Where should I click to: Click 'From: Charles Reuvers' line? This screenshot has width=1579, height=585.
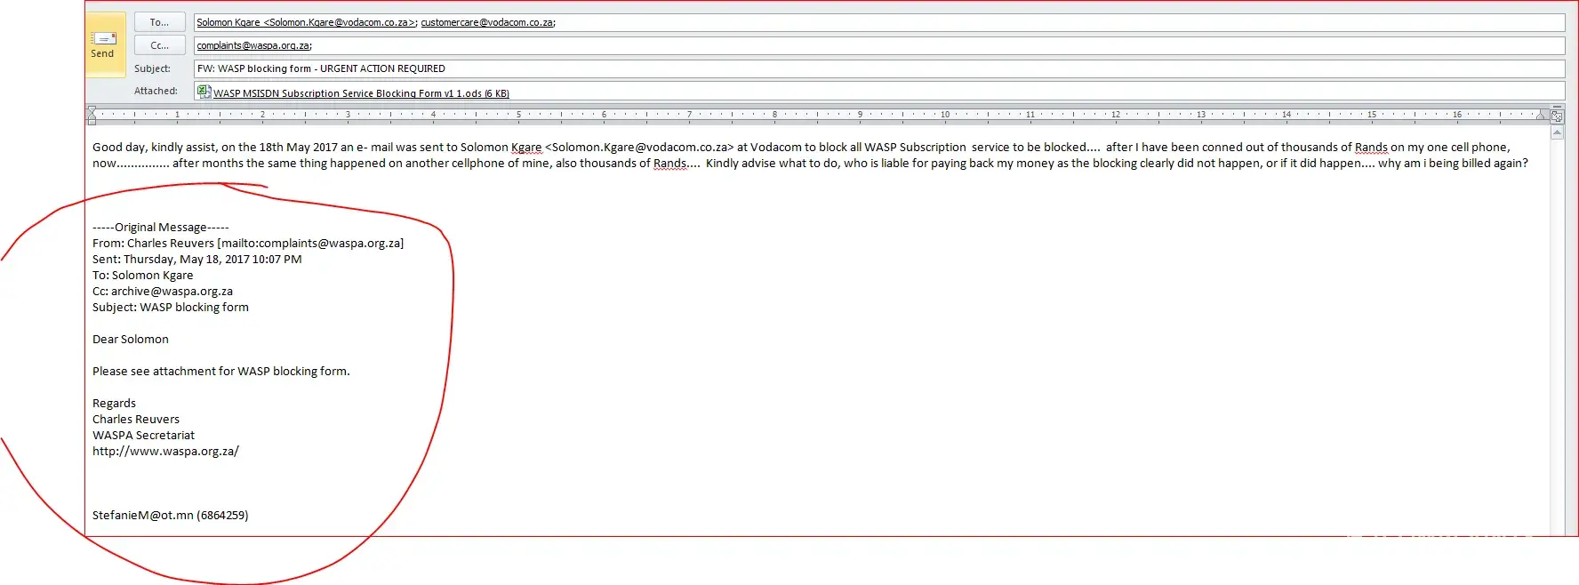point(248,244)
